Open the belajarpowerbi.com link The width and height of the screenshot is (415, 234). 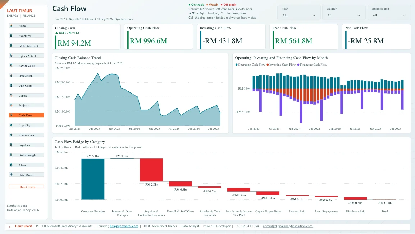[x=124, y=226]
